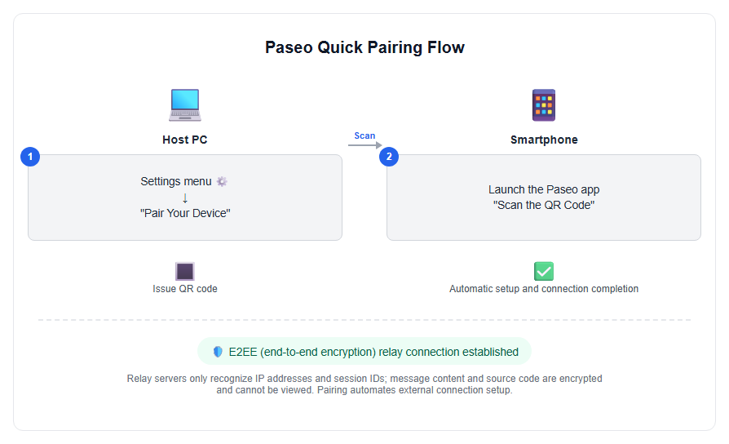Click "Scan the QR Code" text

pos(544,205)
